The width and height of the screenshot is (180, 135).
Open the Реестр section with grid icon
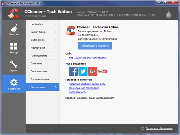click(x=13, y=48)
